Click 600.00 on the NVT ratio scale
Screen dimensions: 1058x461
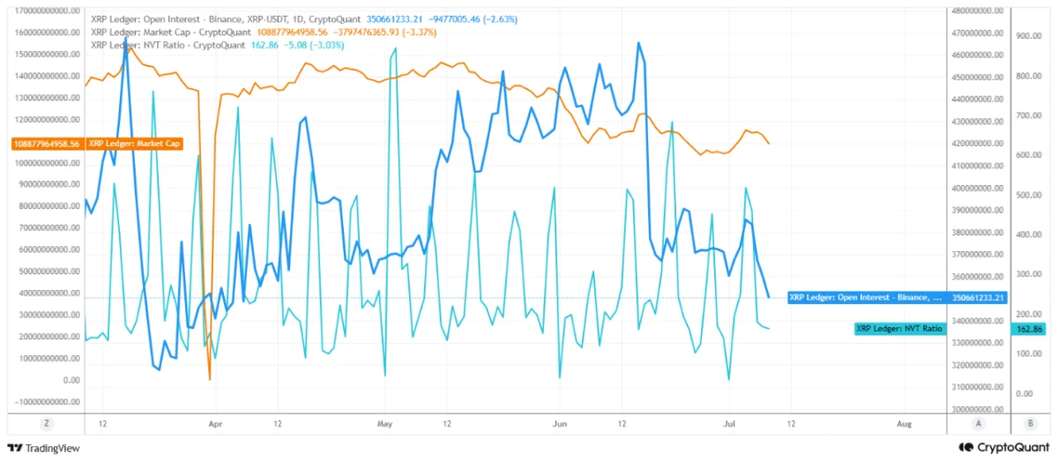point(1029,155)
